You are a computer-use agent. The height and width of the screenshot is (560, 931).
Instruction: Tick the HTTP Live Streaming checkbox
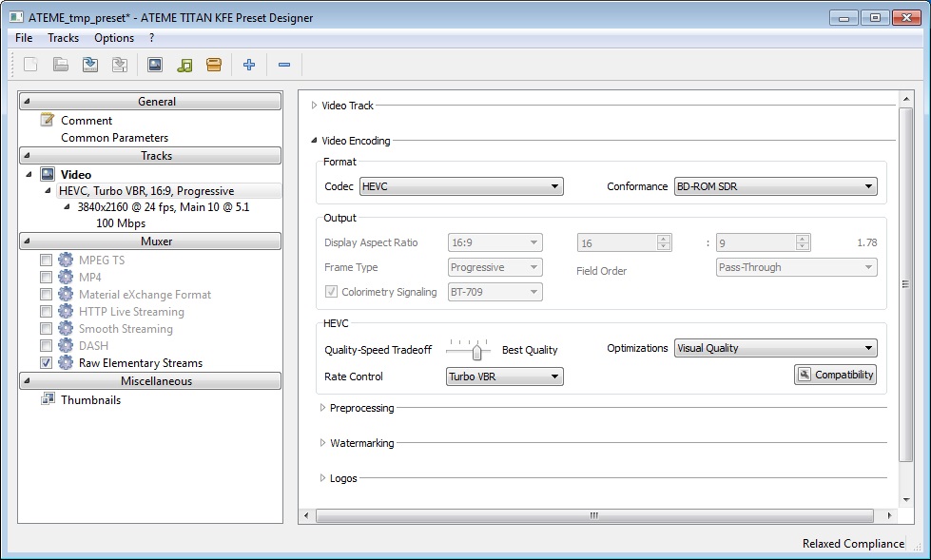tap(46, 311)
